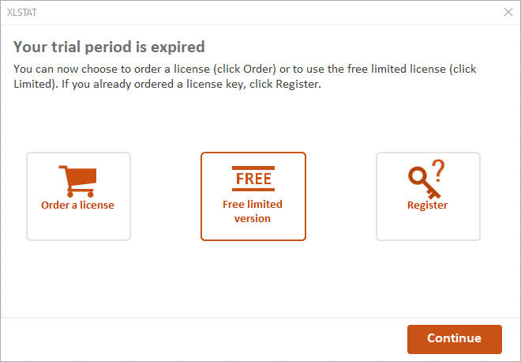Click the cart wheels on the order icon
Image resolution: width=521 pixels, height=362 pixels.
[x=80, y=194]
